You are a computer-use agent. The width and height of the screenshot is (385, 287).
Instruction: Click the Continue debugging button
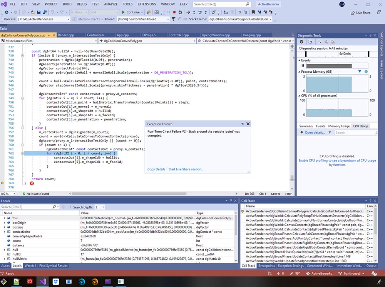131,12
